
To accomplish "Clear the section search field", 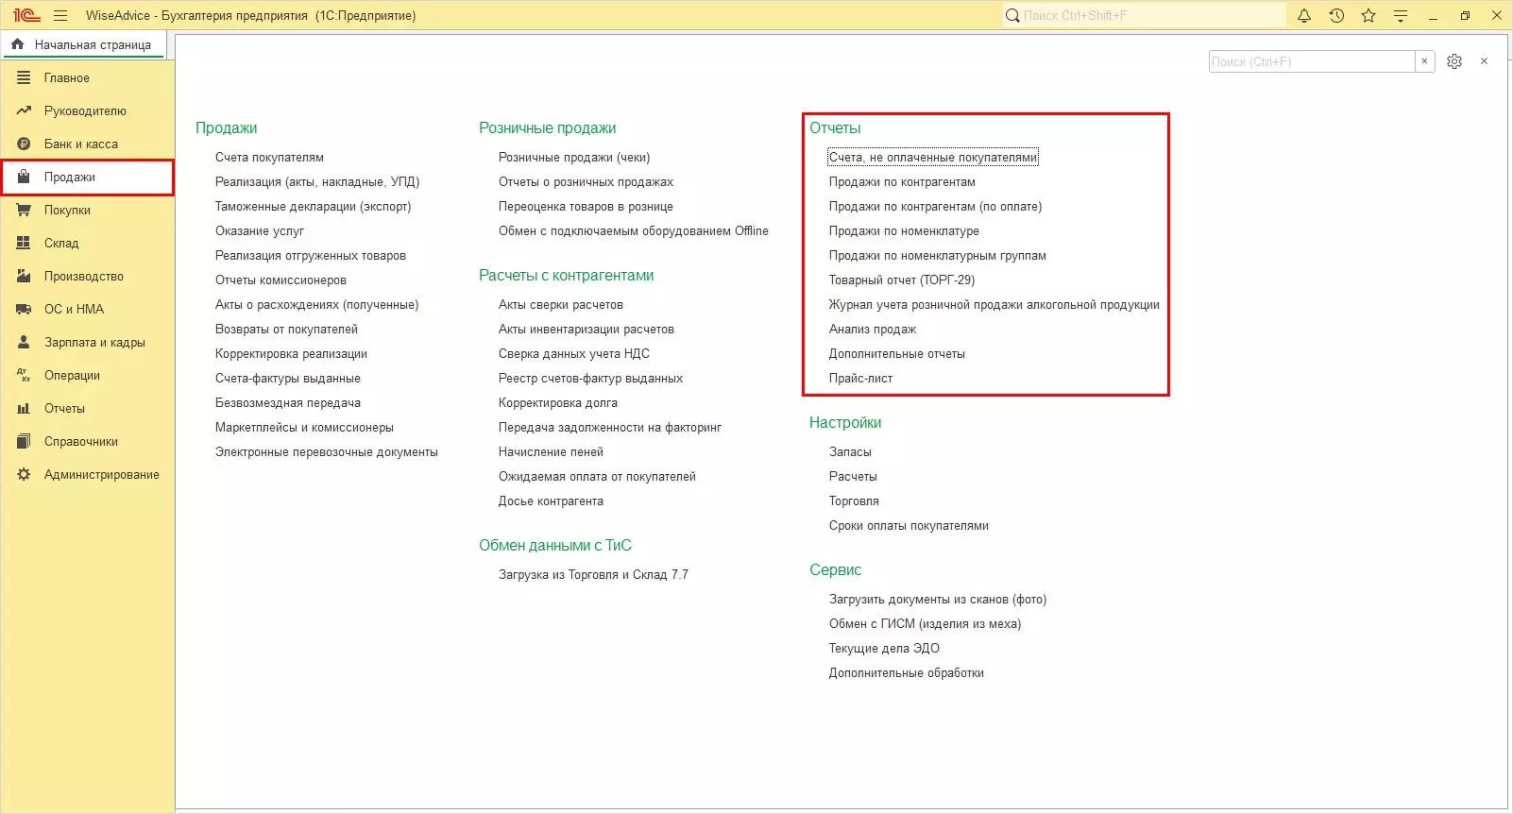I will 1425,61.
